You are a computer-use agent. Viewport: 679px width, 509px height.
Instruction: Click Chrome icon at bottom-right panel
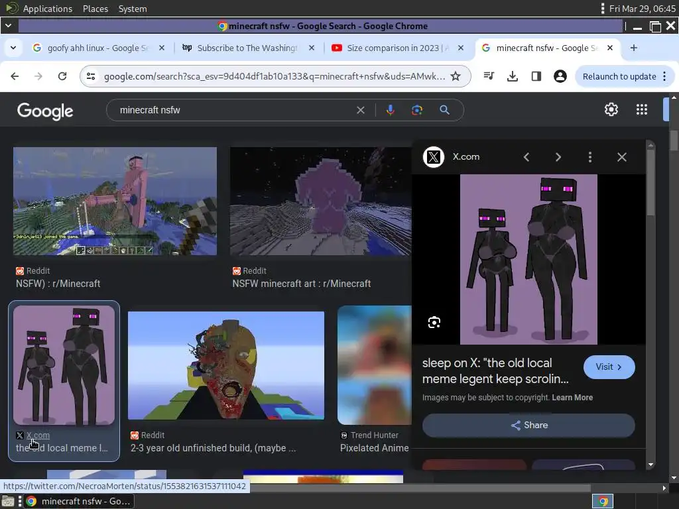click(603, 501)
